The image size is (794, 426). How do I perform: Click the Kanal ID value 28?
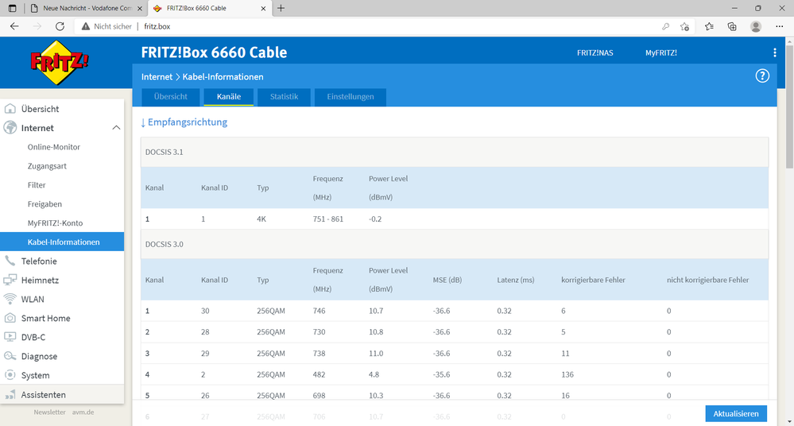pyautogui.click(x=205, y=332)
